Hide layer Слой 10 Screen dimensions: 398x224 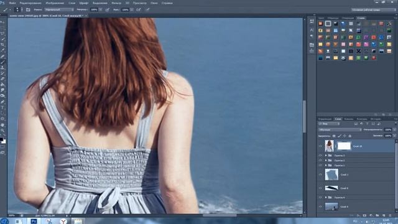[x=320, y=146]
